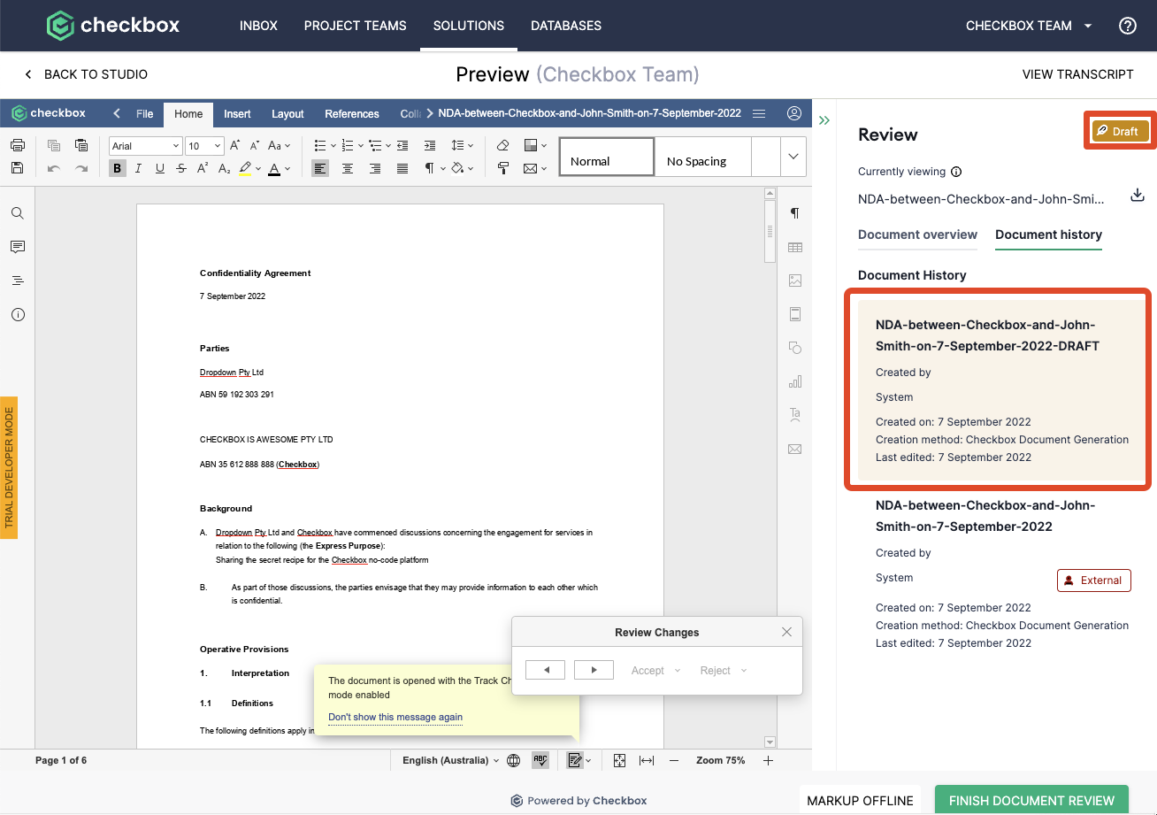The width and height of the screenshot is (1157, 815).
Task: Toggle strikethrough formatting
Action: (181, 168)
